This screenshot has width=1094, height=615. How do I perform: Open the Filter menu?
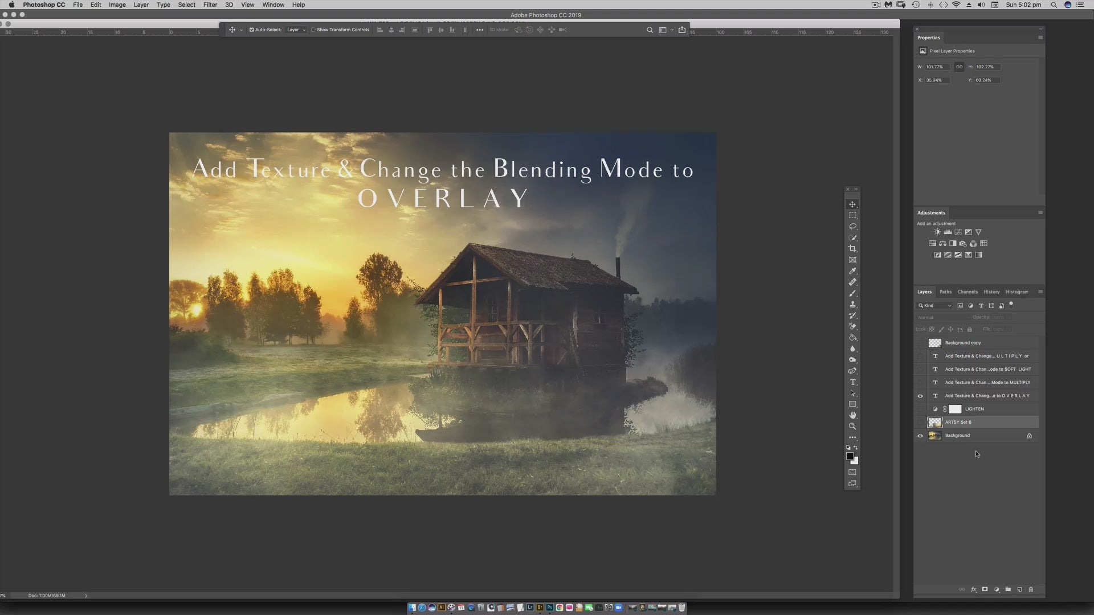coord(210,5)
